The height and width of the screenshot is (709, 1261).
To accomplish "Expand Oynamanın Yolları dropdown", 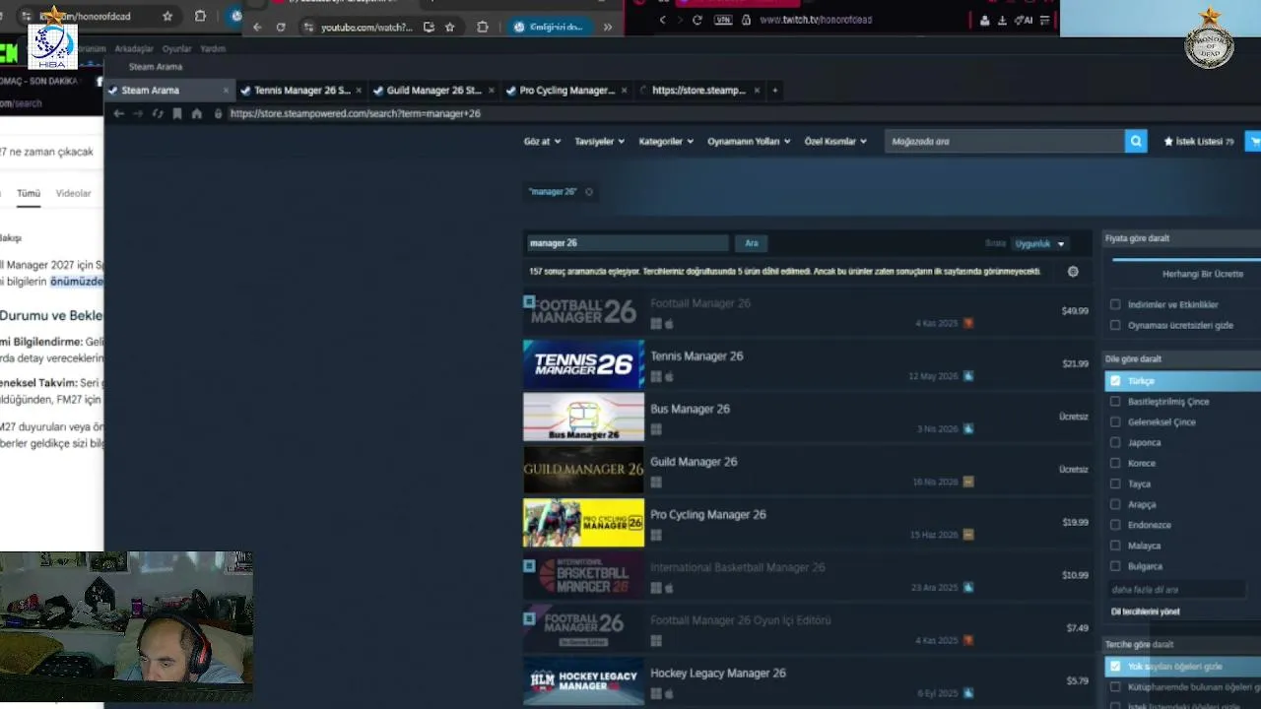I will (x=749, y=142).
